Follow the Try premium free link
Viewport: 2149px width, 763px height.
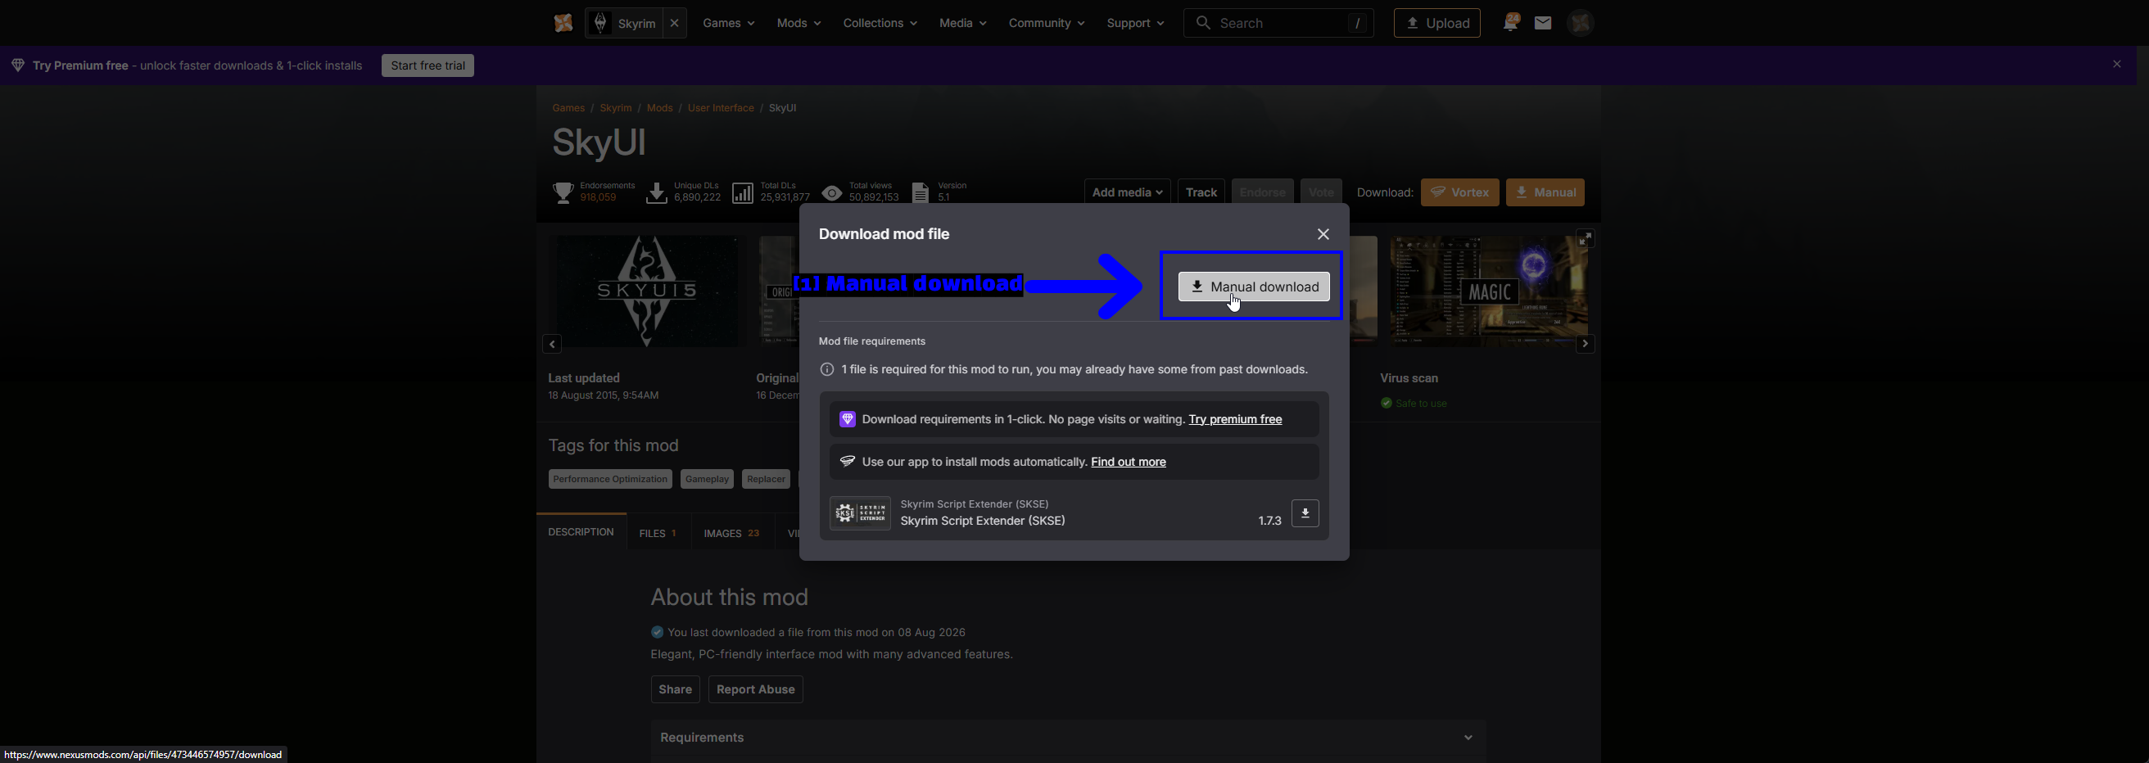point(1235,419)
